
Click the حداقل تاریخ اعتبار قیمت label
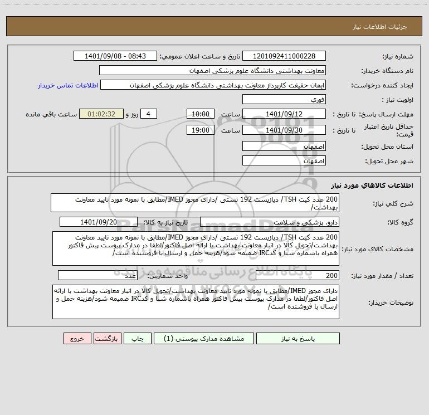pyautogui.click(x=389, y=130)
